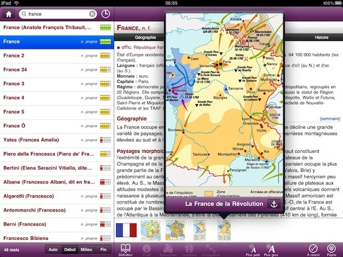Open the Albane (Francesco Albani entry
Screen dimensions: 343x257
[x=57, y=183]
